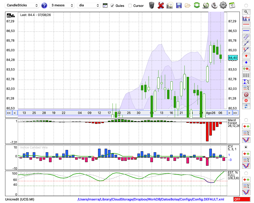254x203 pixels.
Task: Open the calendar date icon
Action: pos(232,5)
